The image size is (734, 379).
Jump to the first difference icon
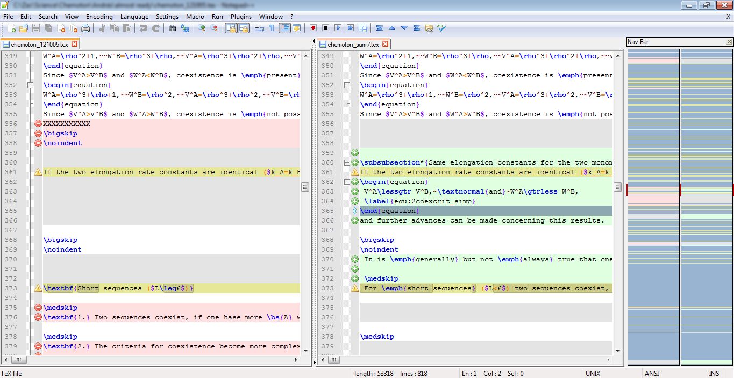click(380, 28)
